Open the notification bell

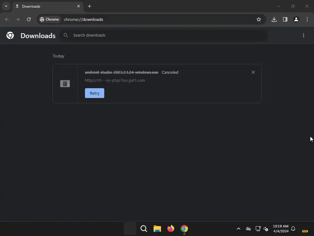[293, 229]
